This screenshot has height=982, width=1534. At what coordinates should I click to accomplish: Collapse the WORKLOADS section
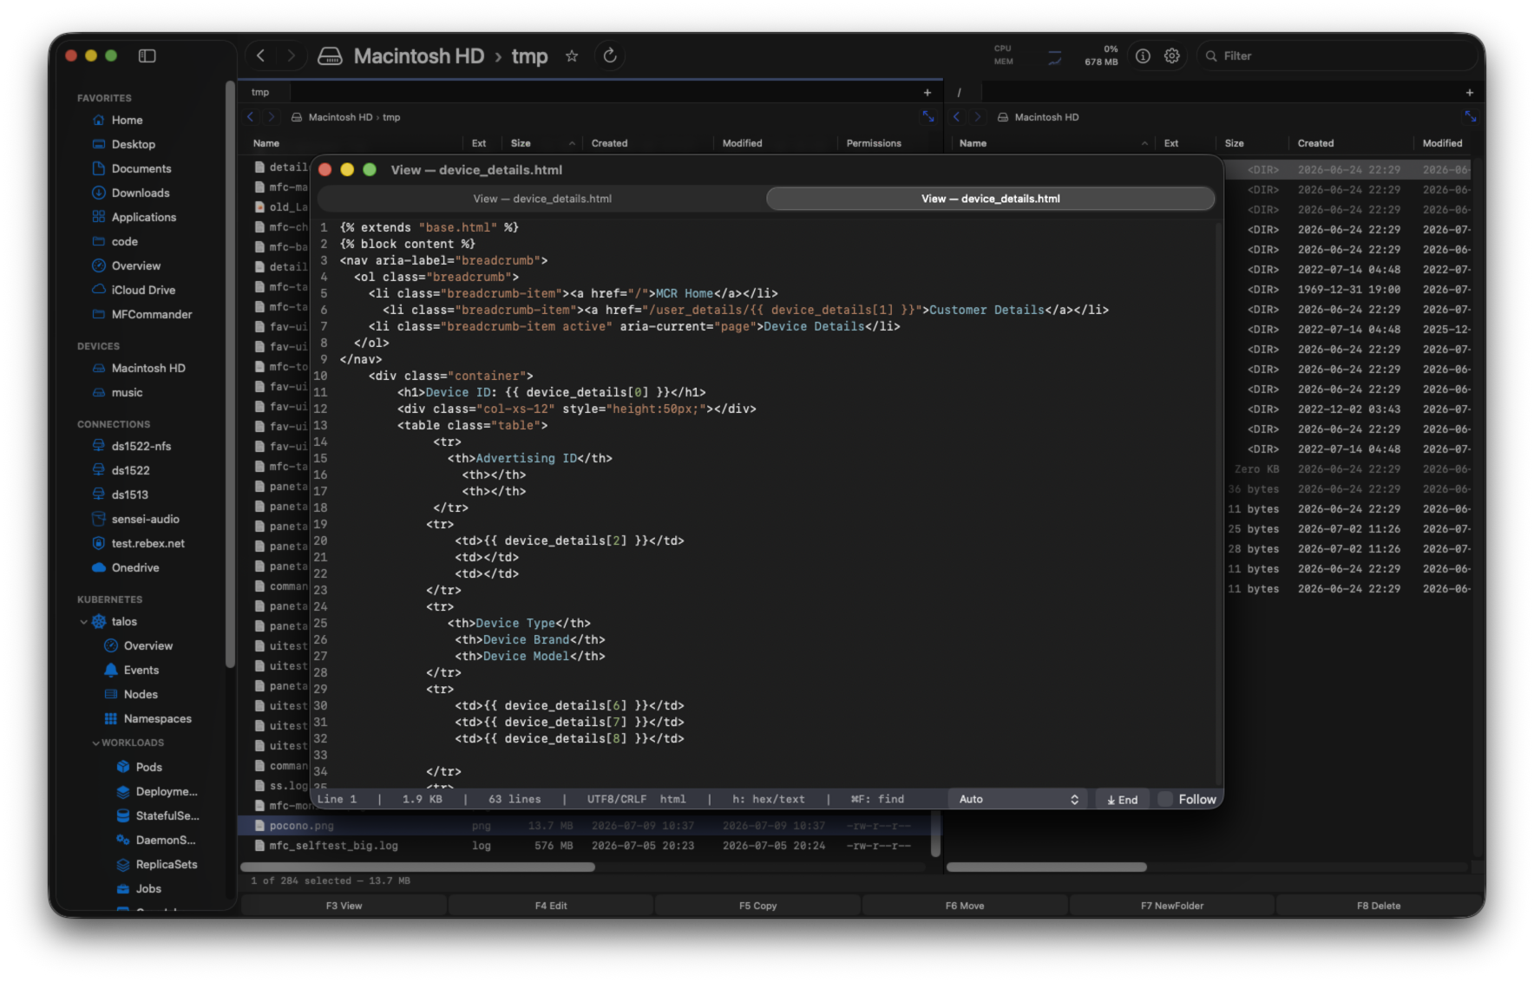click(95, 743)
